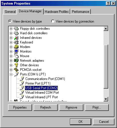Screen dimensions: 117x128
Task: Click the Infrared devices icon
Action: [x=16, y=38]
